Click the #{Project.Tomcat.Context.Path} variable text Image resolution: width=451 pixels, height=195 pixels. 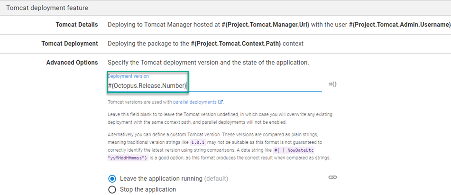236,44
